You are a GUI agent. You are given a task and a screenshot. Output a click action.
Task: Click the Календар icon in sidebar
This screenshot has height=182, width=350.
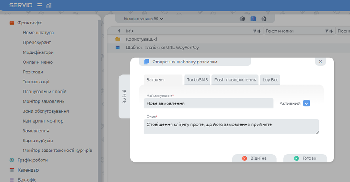click(x=12, y=170)
